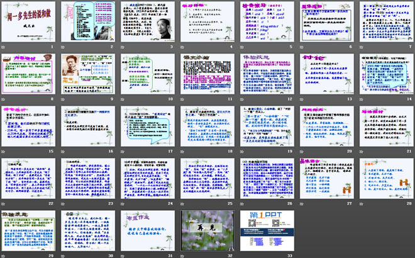Click animation star icon under slide 18
415x258 pixels.
tap(182, 151)
